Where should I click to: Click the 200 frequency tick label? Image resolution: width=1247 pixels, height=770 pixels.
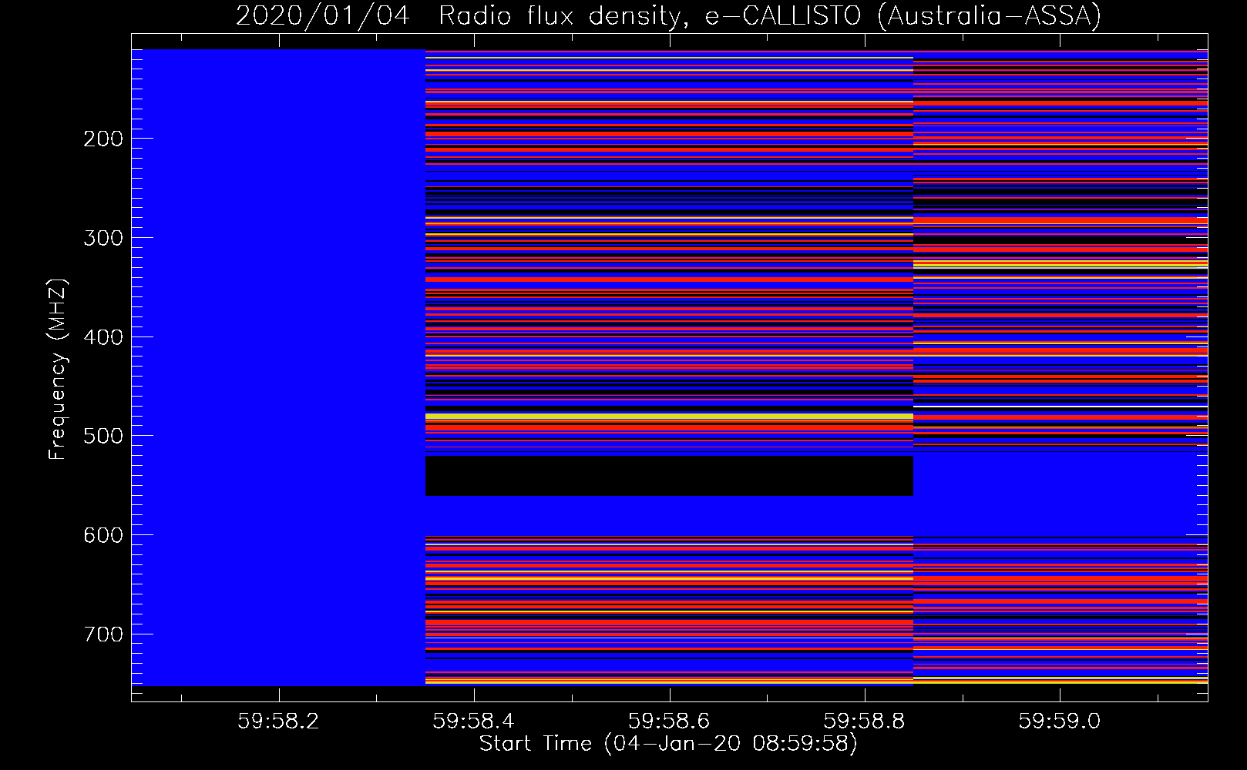103,139
